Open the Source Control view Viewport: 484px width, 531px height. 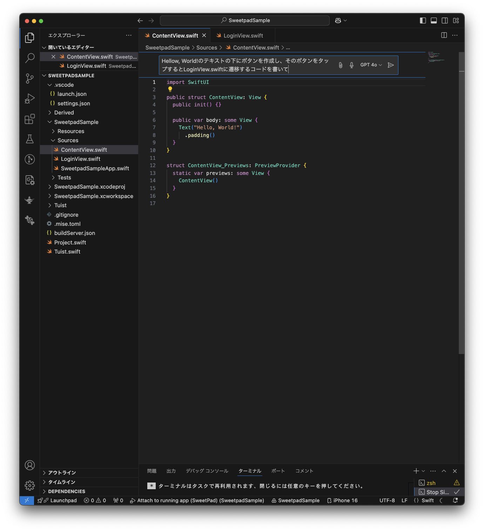click(29, 79)
